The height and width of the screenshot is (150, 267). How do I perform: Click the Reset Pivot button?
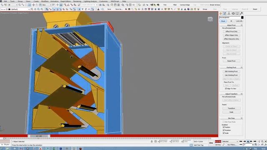pos(232,61)
